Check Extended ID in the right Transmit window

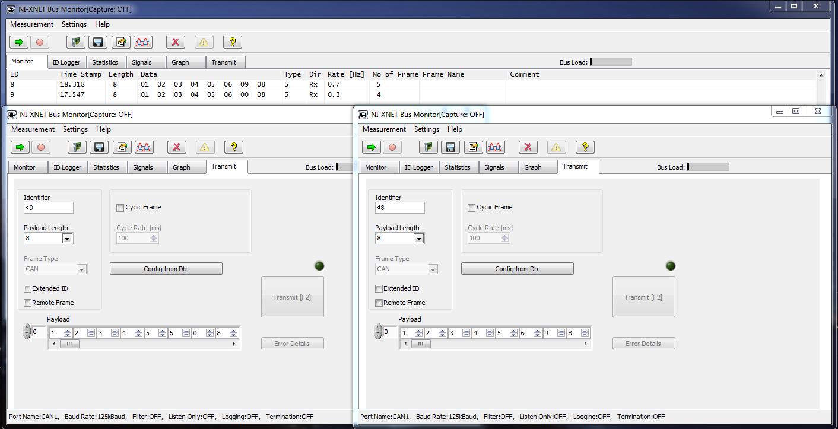pyautogui.click(x=379, y=289)
